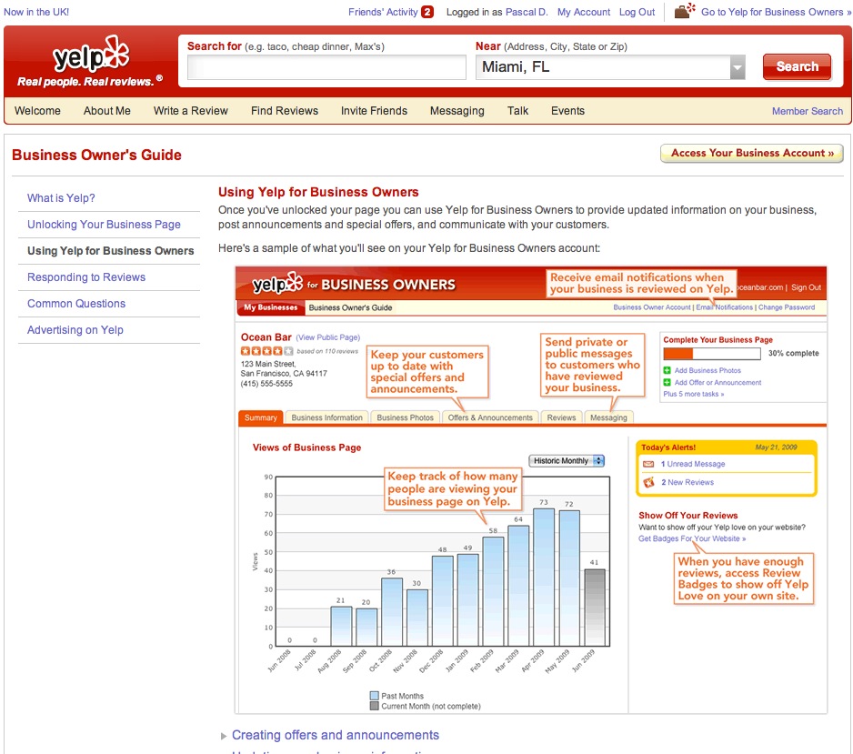
Task: Open Responding to Reviews sidebar link
Action: pos(86,277)
